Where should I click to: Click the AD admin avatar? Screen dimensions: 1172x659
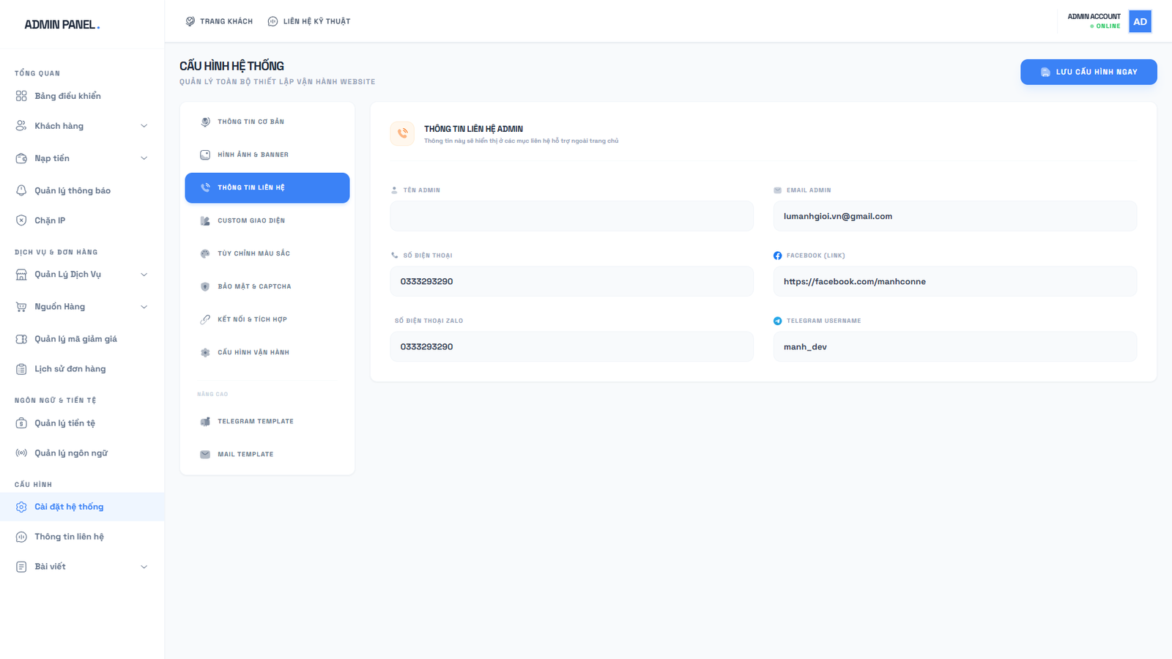coord(1140,21)
